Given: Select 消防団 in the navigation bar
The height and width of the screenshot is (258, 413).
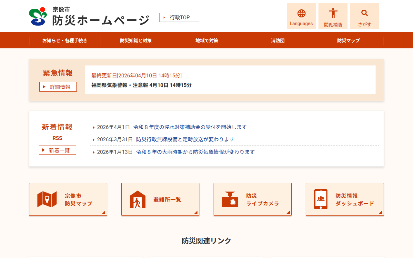Looking at the screenshot, I should coord(277,41).
